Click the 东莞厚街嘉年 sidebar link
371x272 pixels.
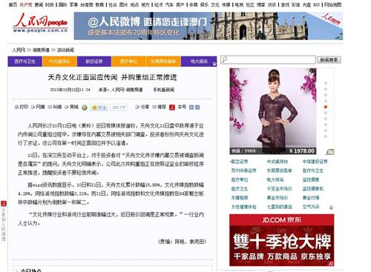pos(280,170)
